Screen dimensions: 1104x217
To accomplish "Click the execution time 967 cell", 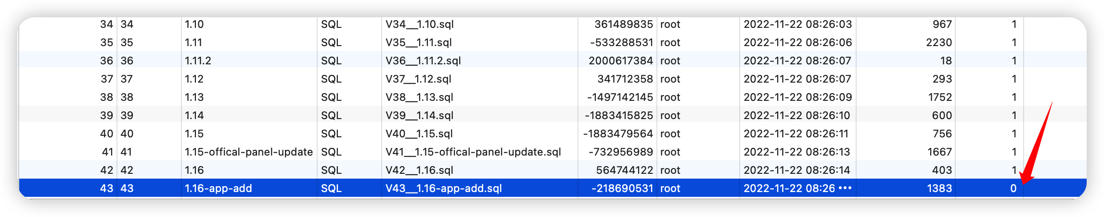I will click(x=942, y=24).
